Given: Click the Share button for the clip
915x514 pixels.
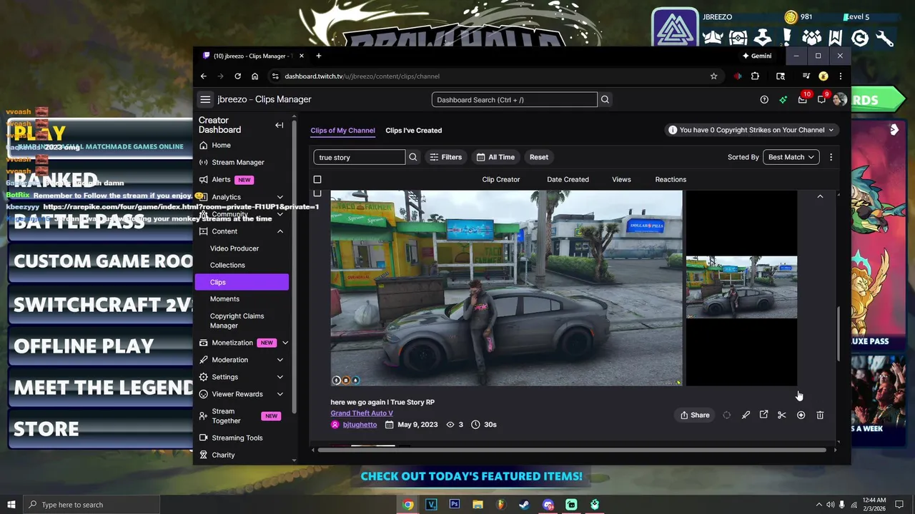Looking at the screenshot, I should 695,415.
